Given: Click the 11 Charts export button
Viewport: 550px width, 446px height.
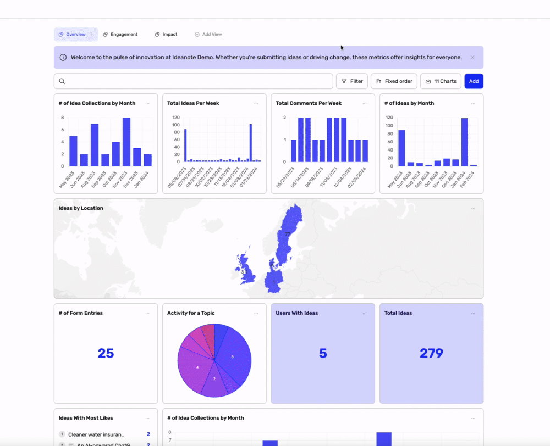Looking at the screenshot, I should pyautogui.click(x=441, y=81).
